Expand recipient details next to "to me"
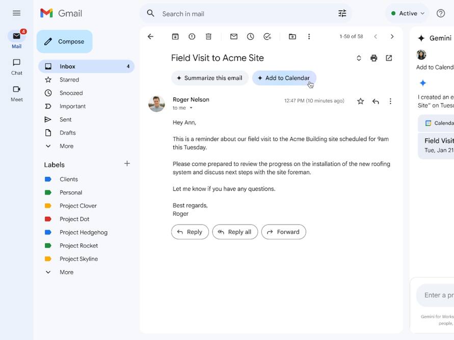Screen dimensions: 454x340 [x=191, y=108]
